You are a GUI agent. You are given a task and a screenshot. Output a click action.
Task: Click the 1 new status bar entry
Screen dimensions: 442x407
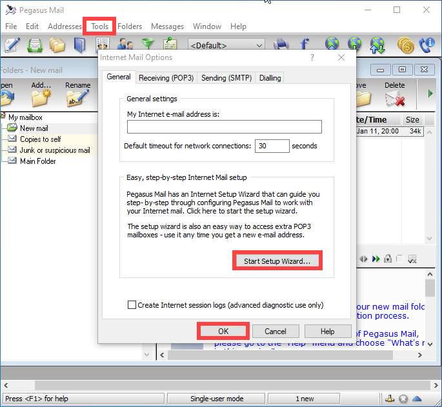tap(304, 399)
